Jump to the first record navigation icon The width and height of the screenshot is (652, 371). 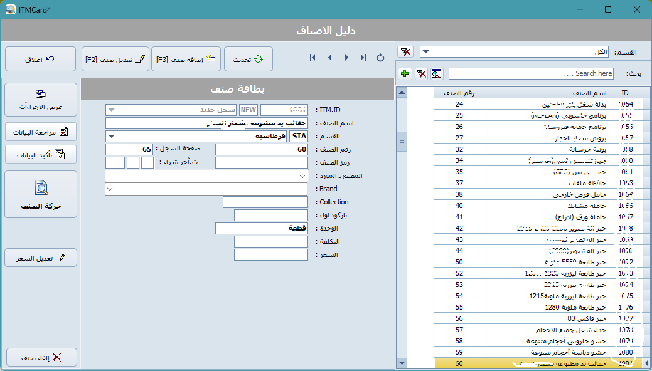313,57
